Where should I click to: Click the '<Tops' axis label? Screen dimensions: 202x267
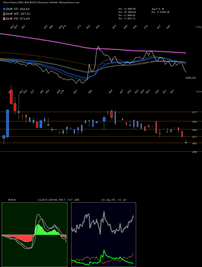[198, 27]
